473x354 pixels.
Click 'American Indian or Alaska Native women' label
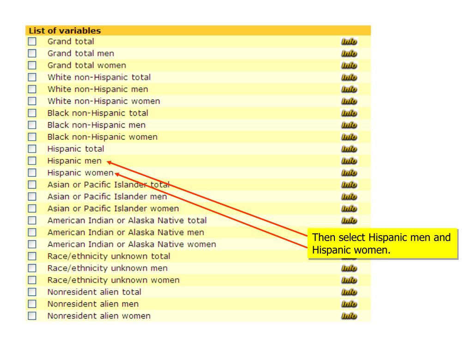pos(132,244)
